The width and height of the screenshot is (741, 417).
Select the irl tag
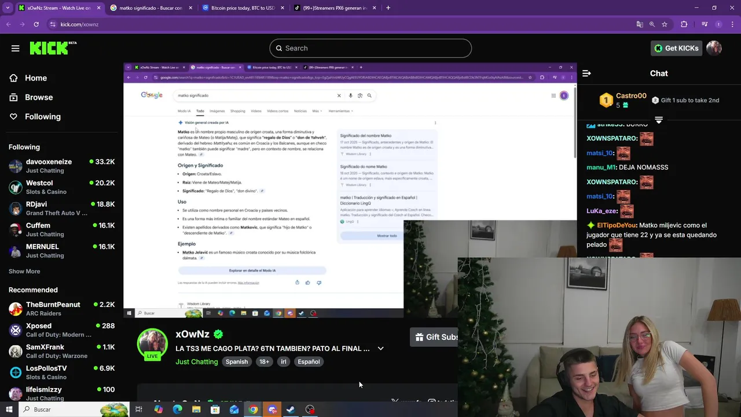(x=283, y=361)
